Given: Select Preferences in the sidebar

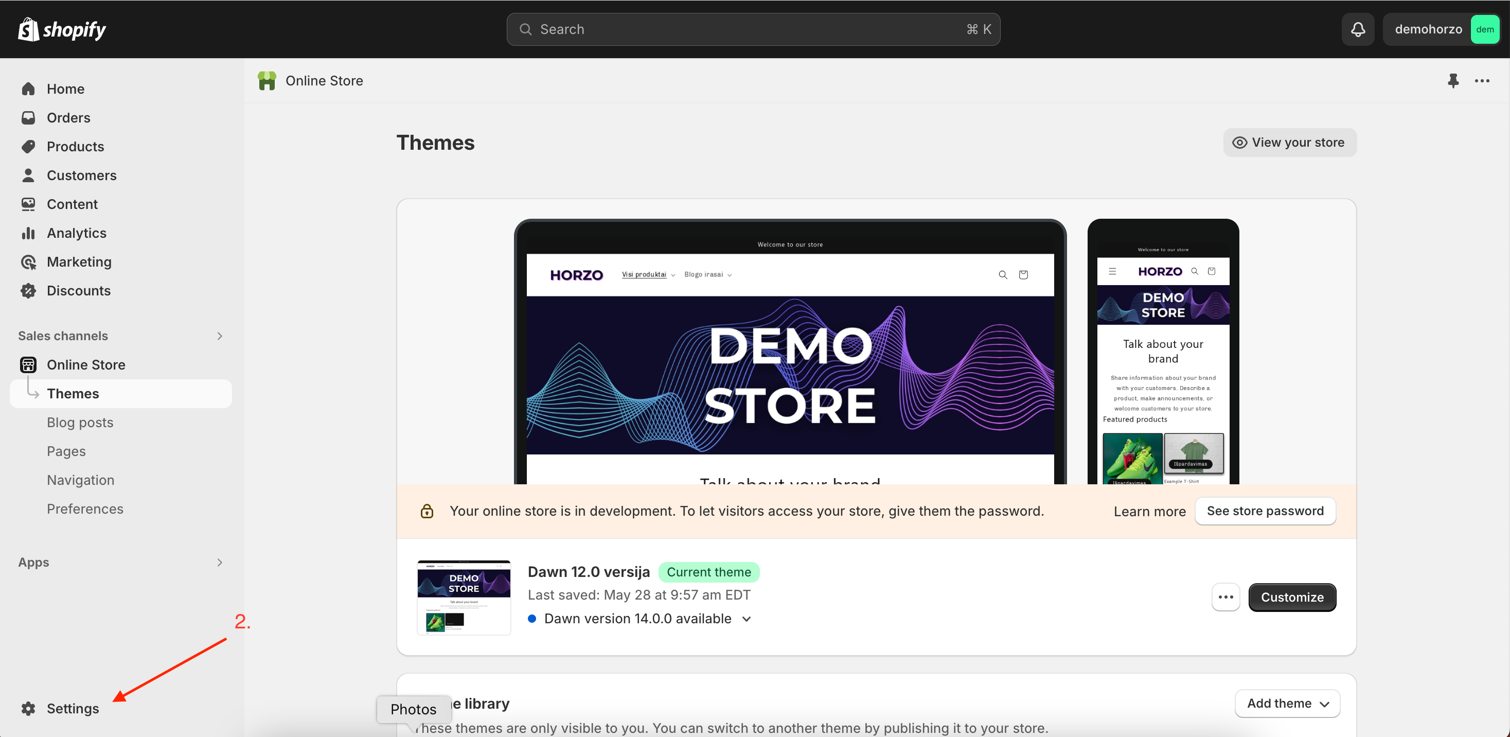Looking at the screenshot, I should pyautogui.click(x=85, y=509).
